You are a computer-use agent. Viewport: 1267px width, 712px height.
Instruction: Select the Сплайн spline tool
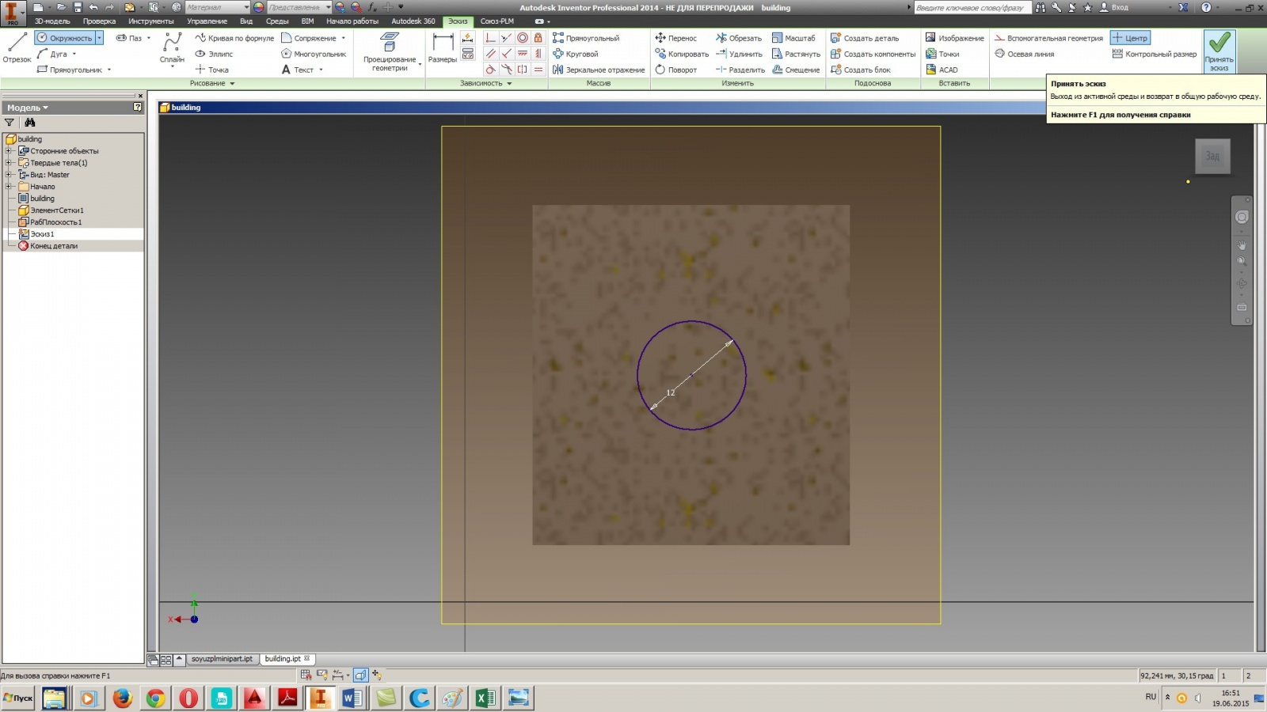(x=172, y=48)
